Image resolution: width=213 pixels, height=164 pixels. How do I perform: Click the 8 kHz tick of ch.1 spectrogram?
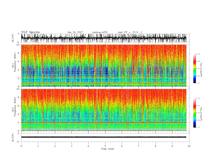[x=19, y=53]
